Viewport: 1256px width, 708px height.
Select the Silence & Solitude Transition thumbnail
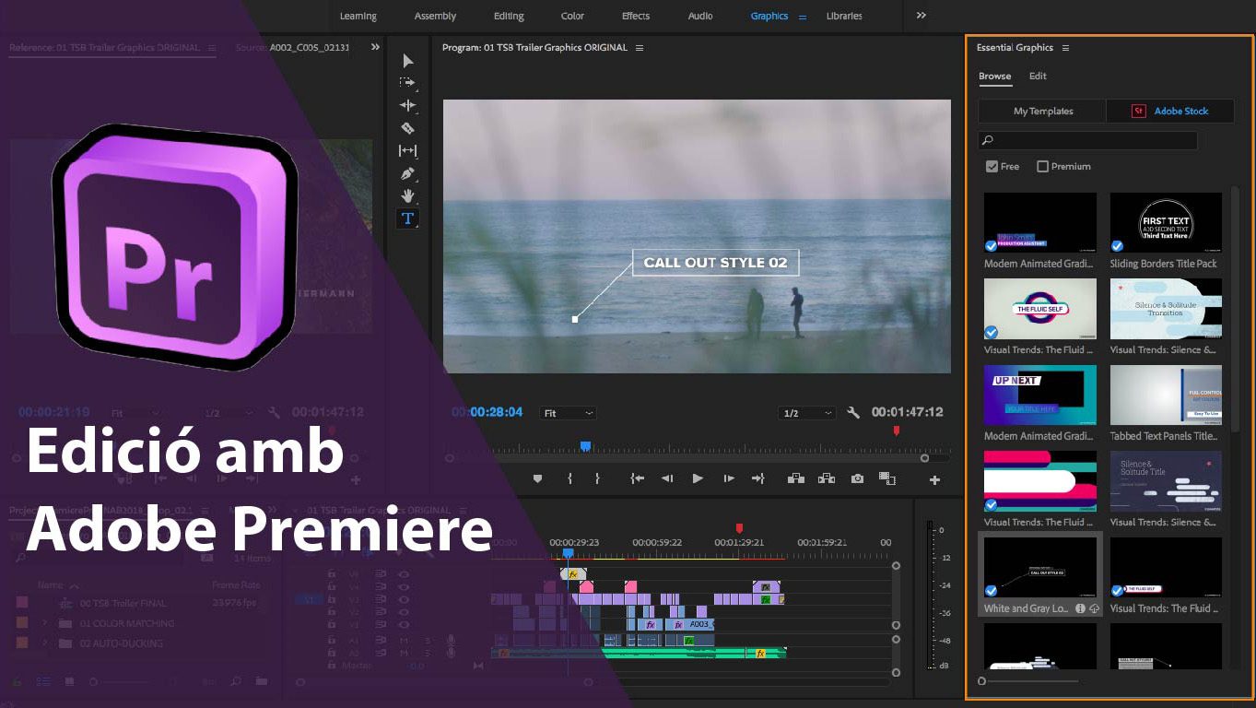1166,309
